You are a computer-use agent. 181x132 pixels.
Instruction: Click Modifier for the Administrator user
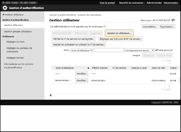pyautogui.click(x=82, y=80)
